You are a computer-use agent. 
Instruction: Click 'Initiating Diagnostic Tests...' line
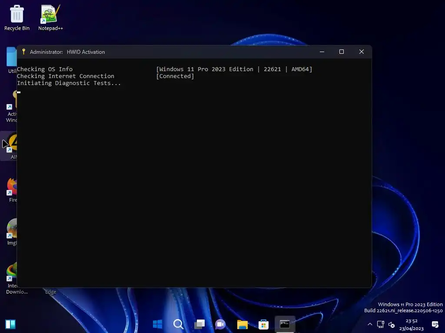[x=69, y=83]
